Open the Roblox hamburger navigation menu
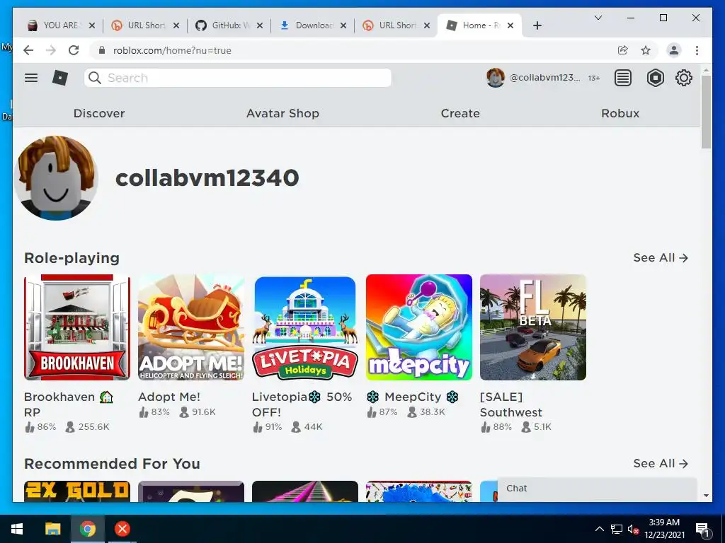 coord(31,78)
